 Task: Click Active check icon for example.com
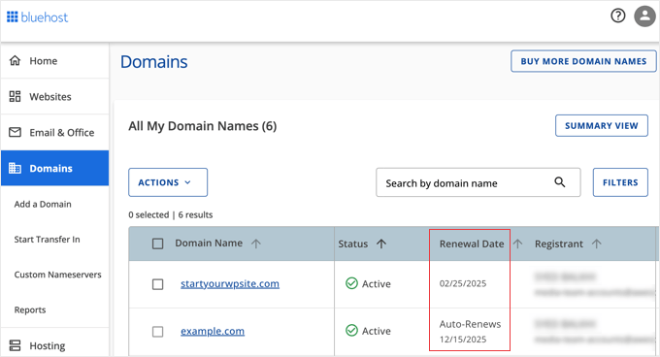click(351, 331)
